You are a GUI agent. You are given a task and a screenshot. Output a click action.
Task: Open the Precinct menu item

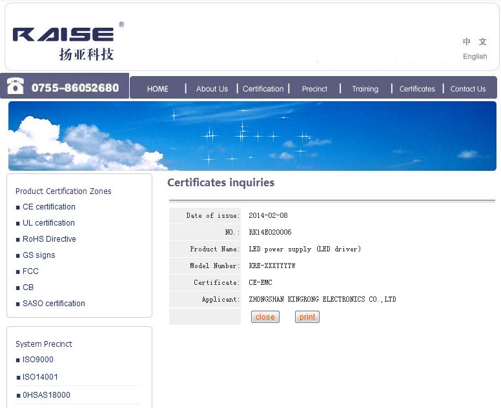coord(314,89)
